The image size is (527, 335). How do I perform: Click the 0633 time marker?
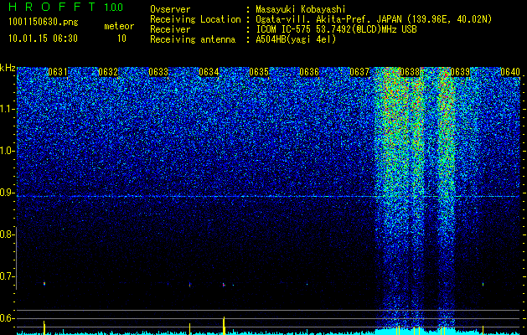tap(158, 72)
